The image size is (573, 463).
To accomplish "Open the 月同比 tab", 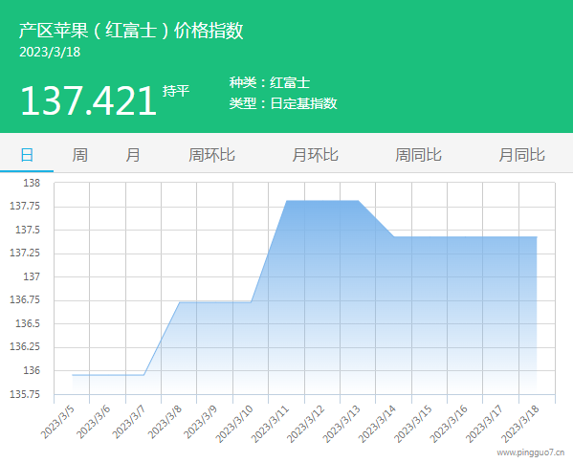I will click(x=522, y=155).
